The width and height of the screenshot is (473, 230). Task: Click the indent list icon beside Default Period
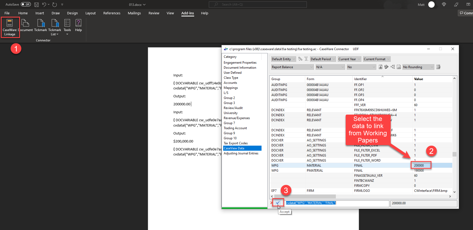(306, 59)
